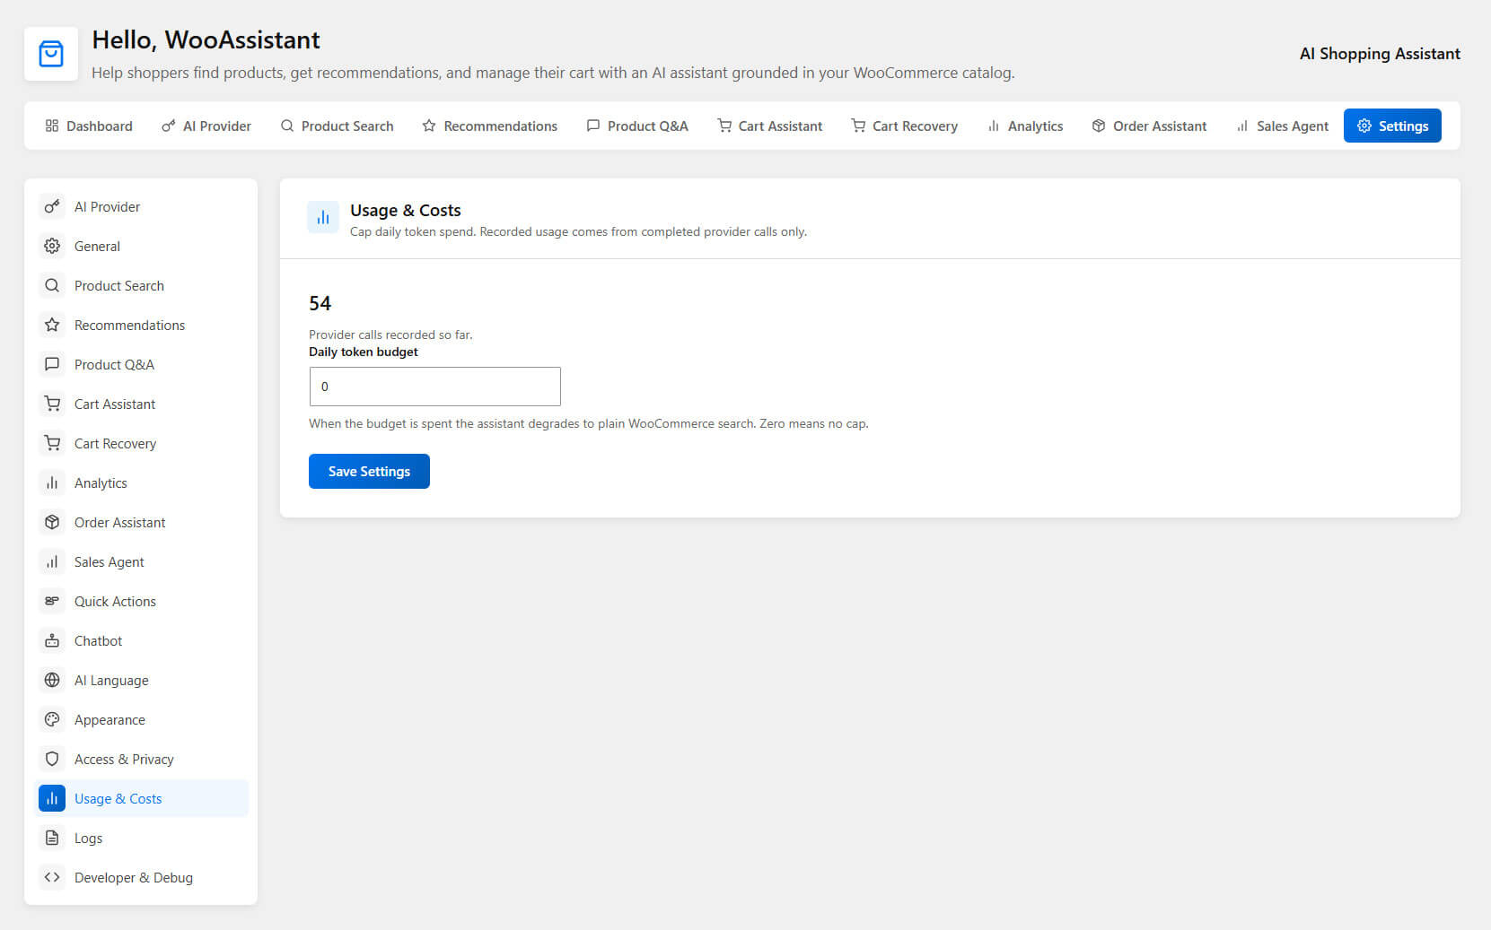
Task: Click the gear icon beside sidebar General
Action: (52, 246)
